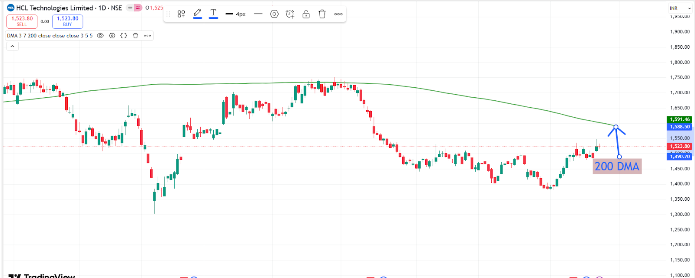Open drawing templates in floating toolbar

(181, 14)
